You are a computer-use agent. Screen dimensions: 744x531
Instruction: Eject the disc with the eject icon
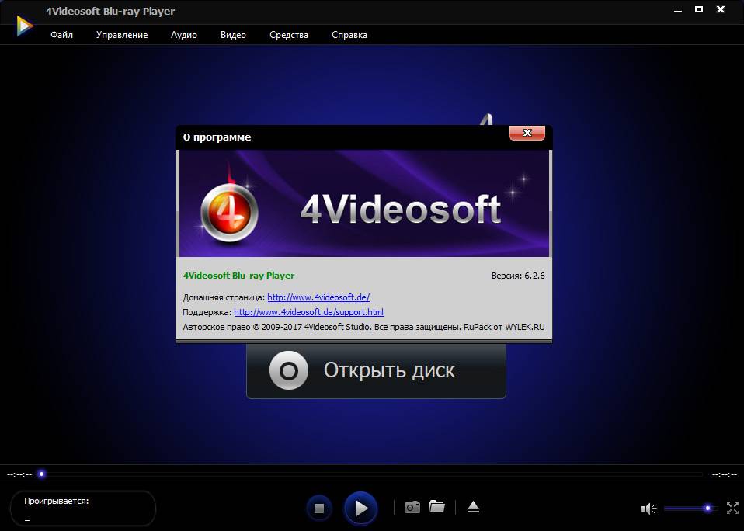coord(473,507)
